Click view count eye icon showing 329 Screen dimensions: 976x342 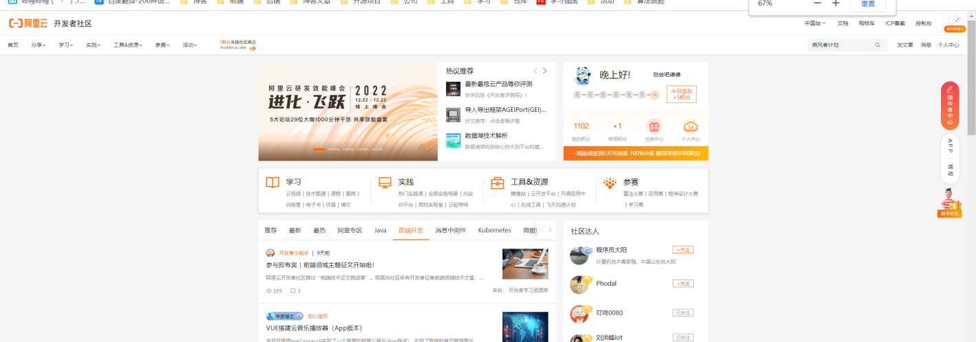click(269, 291)
